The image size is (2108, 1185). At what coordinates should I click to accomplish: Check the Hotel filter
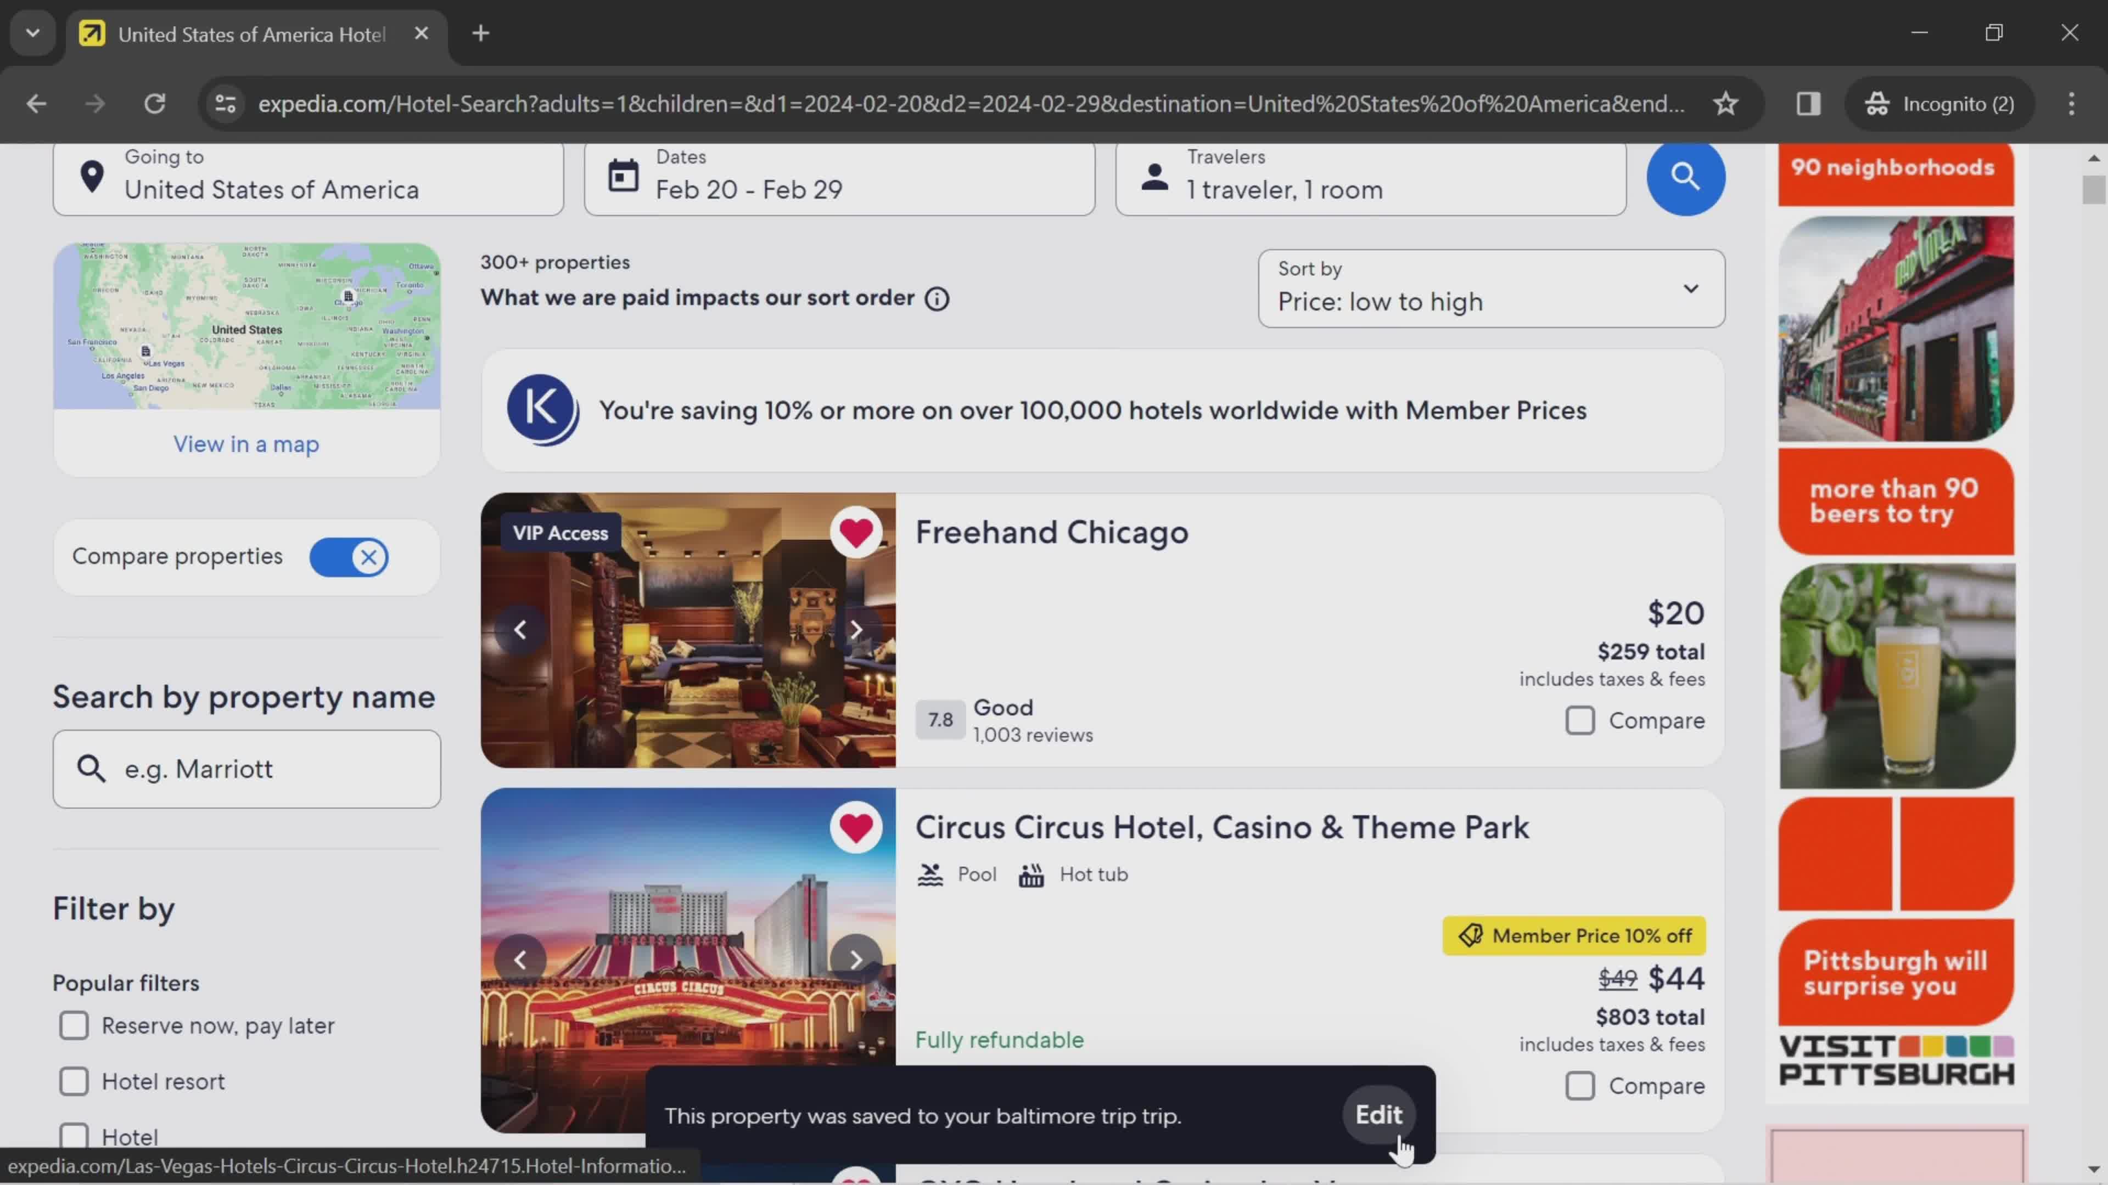click(x=74, y=1137)
